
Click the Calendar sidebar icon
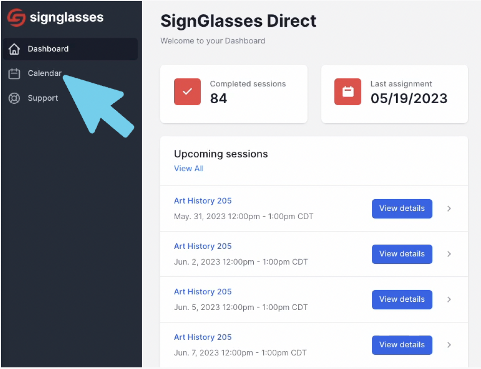[14, 73]
